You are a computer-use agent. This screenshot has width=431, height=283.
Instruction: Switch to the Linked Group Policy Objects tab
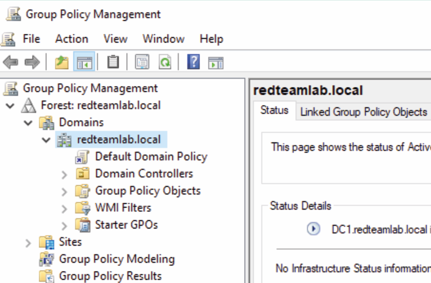click(364, 112)
